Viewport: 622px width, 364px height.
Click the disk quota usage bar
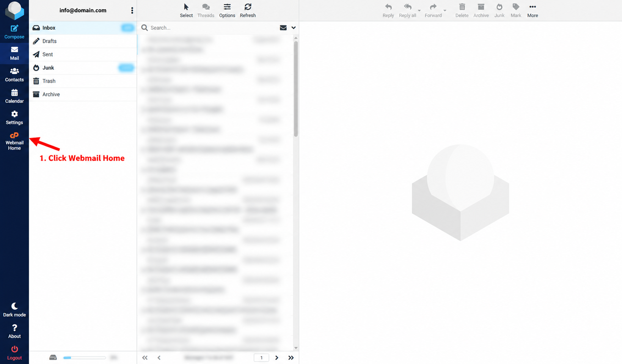[85, 358]
